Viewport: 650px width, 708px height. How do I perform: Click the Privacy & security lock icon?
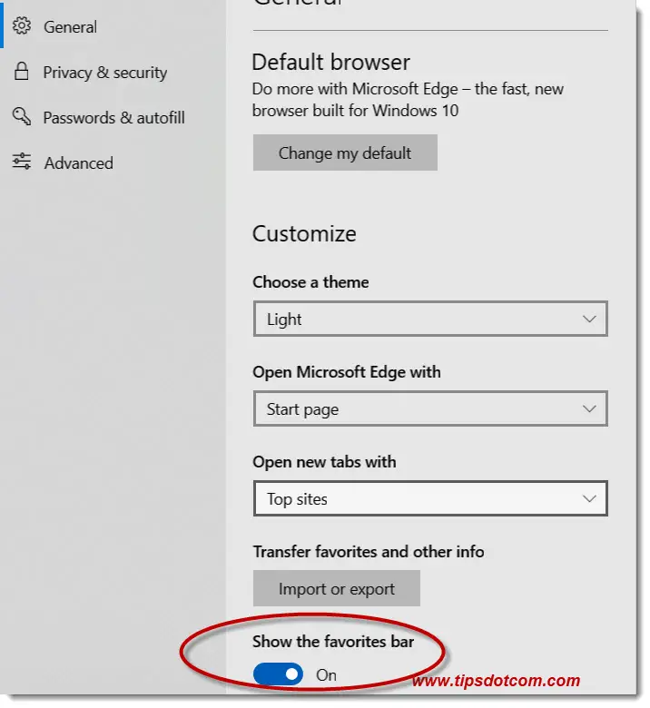click(21, 72)
